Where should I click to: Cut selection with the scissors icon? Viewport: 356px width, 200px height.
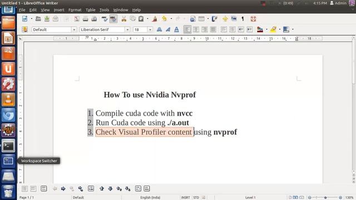pos(123,19)
